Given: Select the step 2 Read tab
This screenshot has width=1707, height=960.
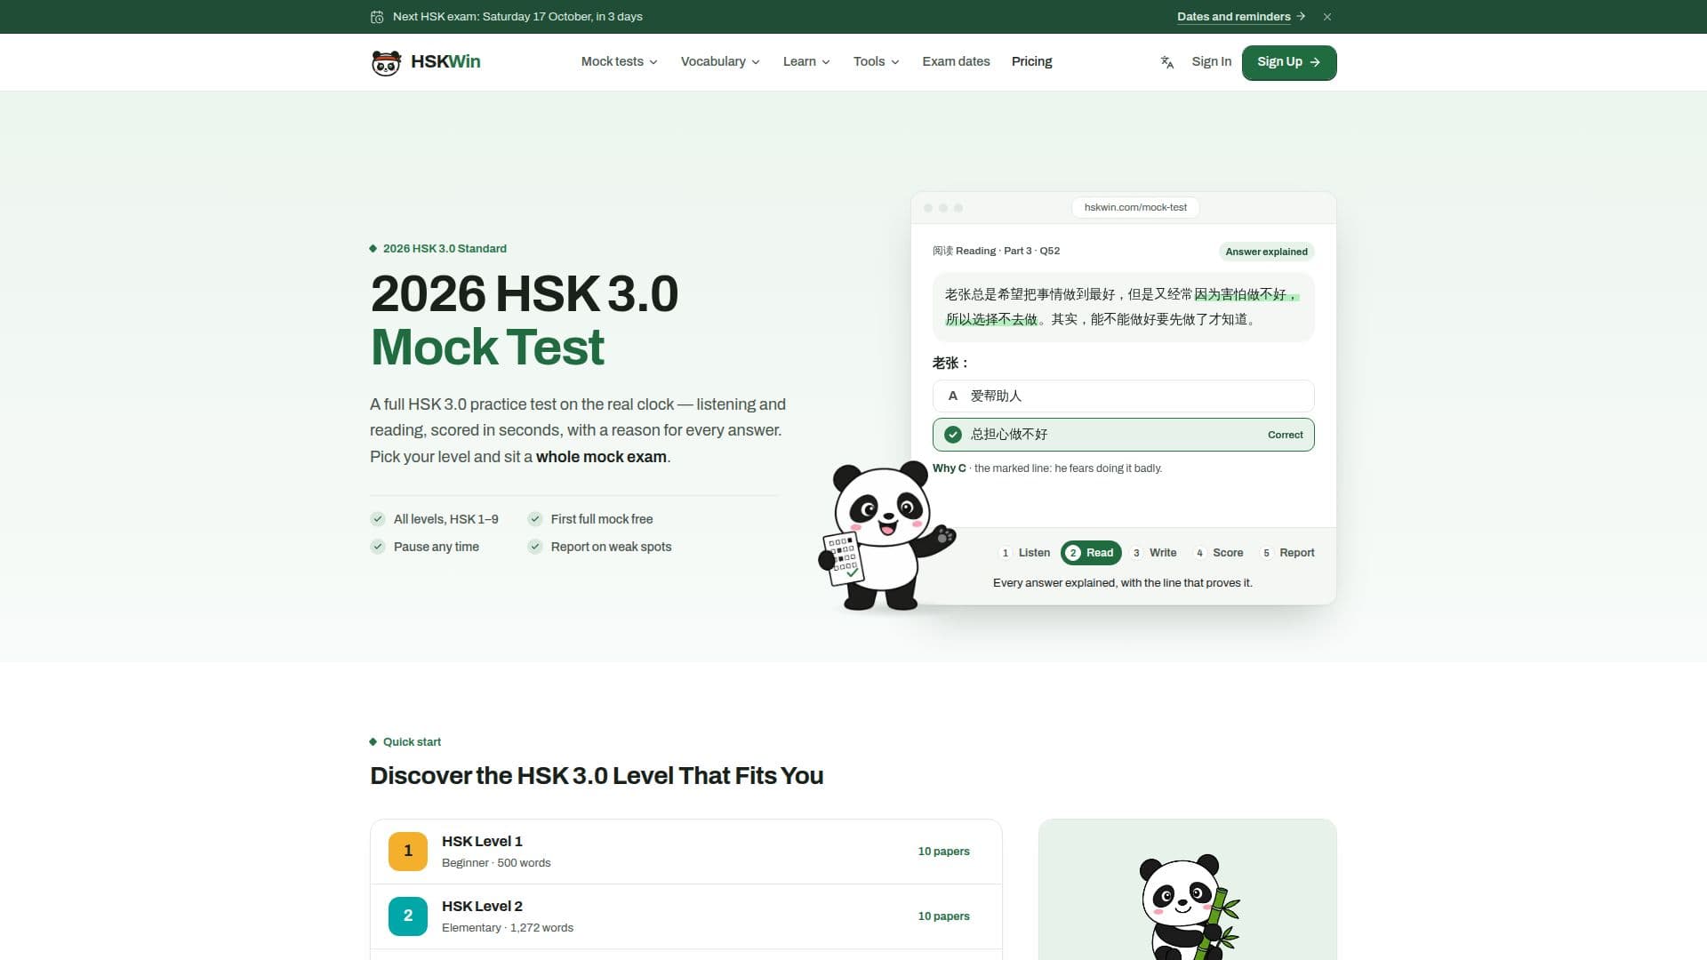Looking at the screenshot, I should pos(1091,553).
